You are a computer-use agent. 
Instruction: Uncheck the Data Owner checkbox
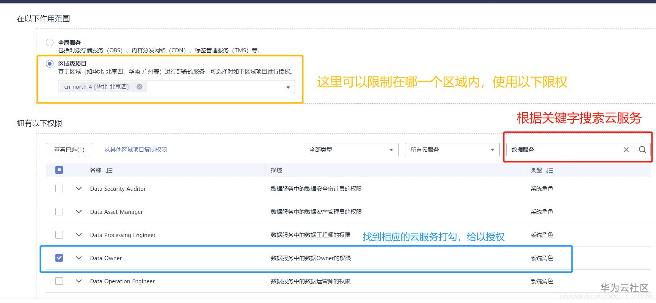click(x=59, y=258)
